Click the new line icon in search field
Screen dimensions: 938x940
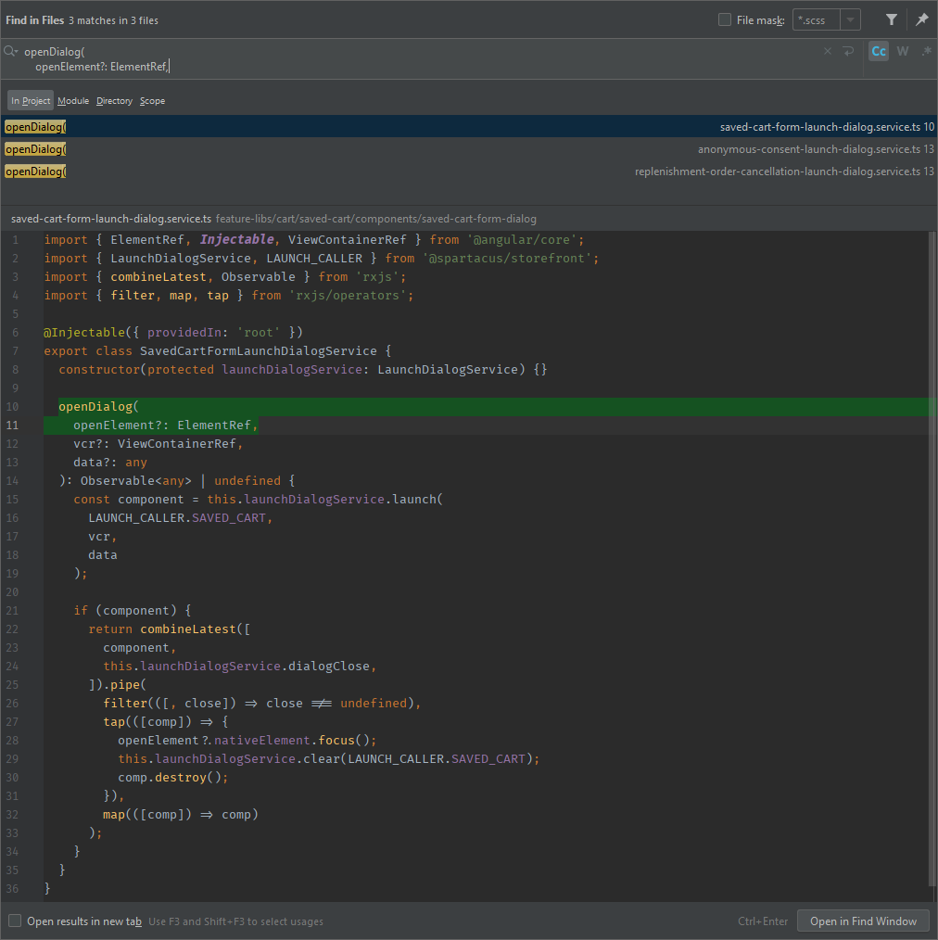tap(848, 52)
